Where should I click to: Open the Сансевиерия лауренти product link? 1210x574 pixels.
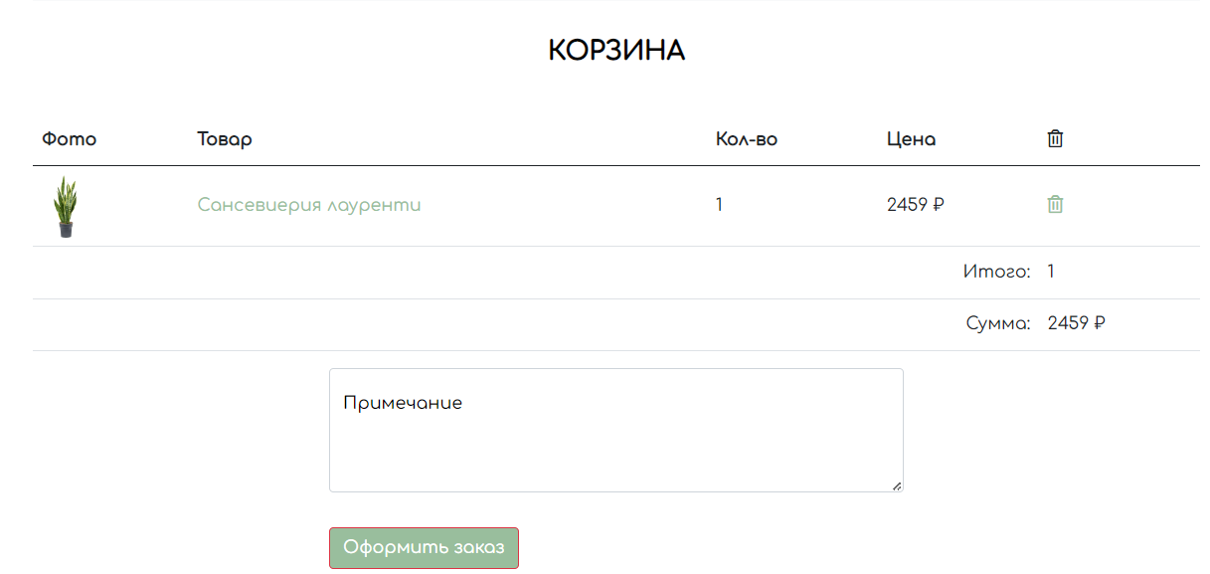309,205
